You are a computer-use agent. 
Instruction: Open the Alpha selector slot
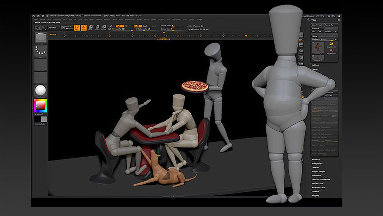(40, 65)
